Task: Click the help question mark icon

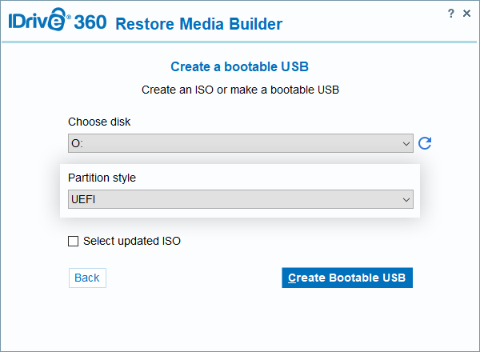Action: pyautogui.click(x=453, y=14)
